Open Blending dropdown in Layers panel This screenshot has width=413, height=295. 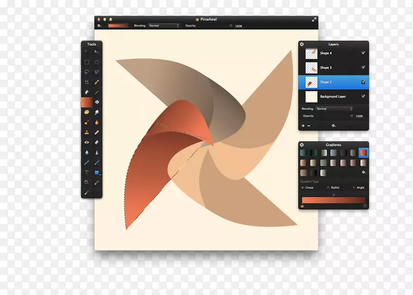[x=334, y=109]
